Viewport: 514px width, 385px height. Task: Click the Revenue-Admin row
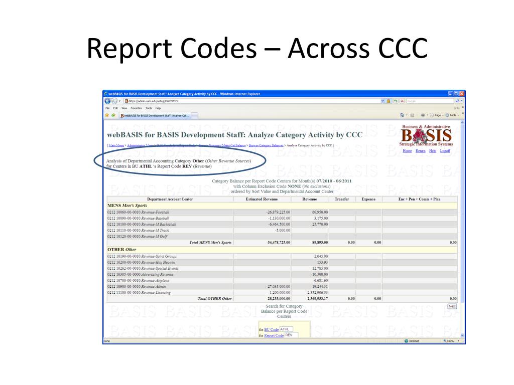[x=282, y=286]
